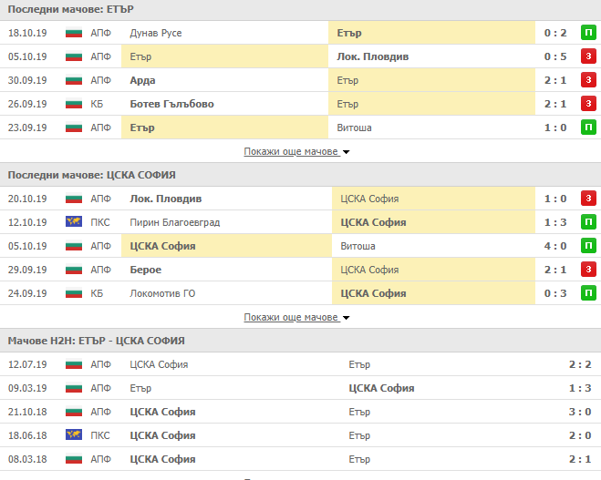The height and width of the screenshot is (480, 601).
Task: Click date 18.10.19 in Етър matches
Action: [x=27, y=33]
